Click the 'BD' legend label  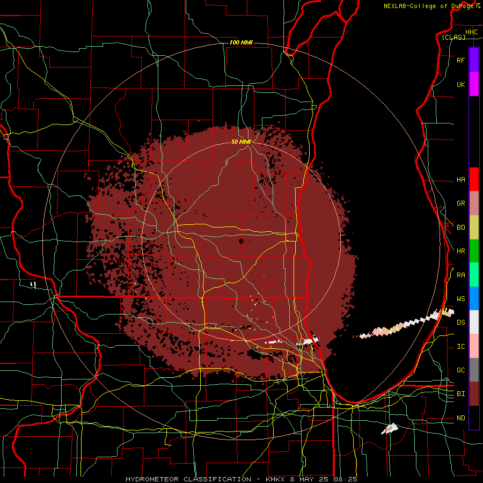click(x=460, y=228)
